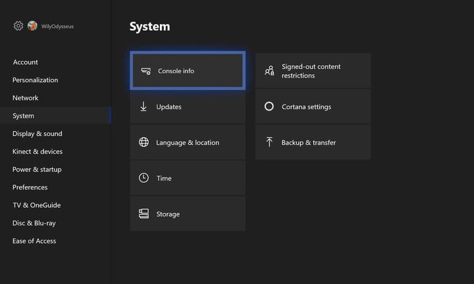Open the WilyOdysseus profile avatar
Image resolution: width=474 pixels, height=284 pixels.
[x=32, y=26]
